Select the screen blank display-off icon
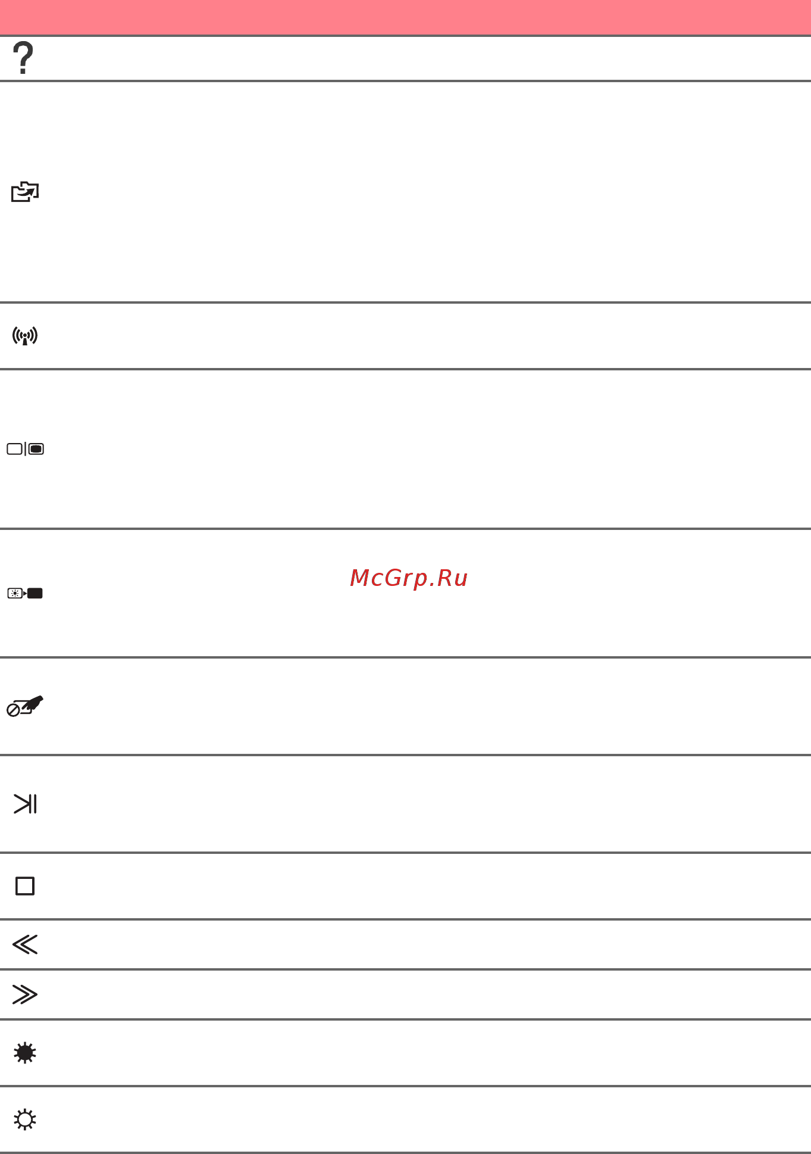811x1154 pixels. (x=25, y=593)
